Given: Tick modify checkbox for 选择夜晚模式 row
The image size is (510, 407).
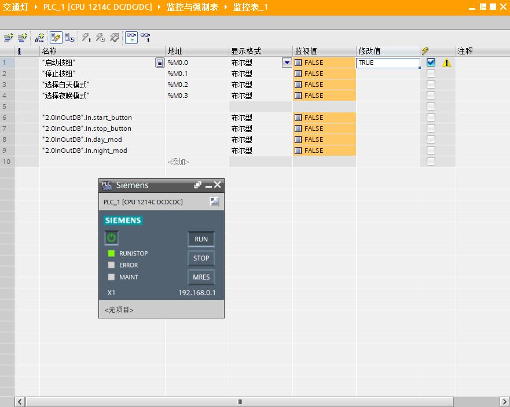Looking at the screenshot, I should (431, 96).
